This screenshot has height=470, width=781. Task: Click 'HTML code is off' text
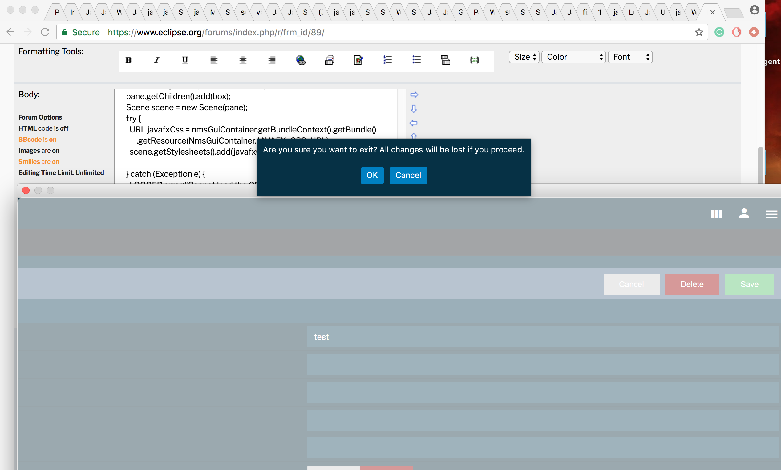coord(43,128)
